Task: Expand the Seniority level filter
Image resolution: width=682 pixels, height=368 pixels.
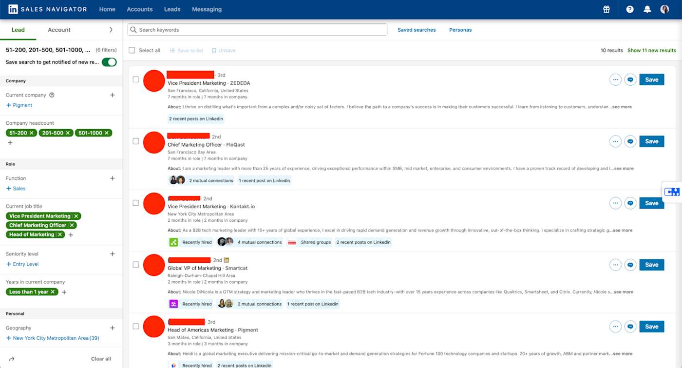Action: point(113,254)
